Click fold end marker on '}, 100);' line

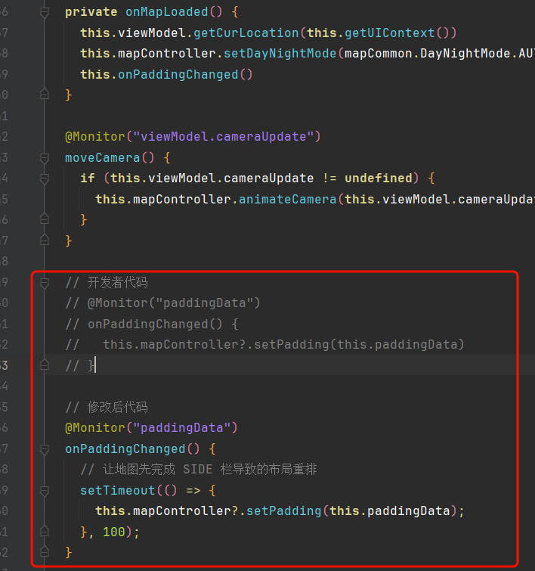pos(44,532)
